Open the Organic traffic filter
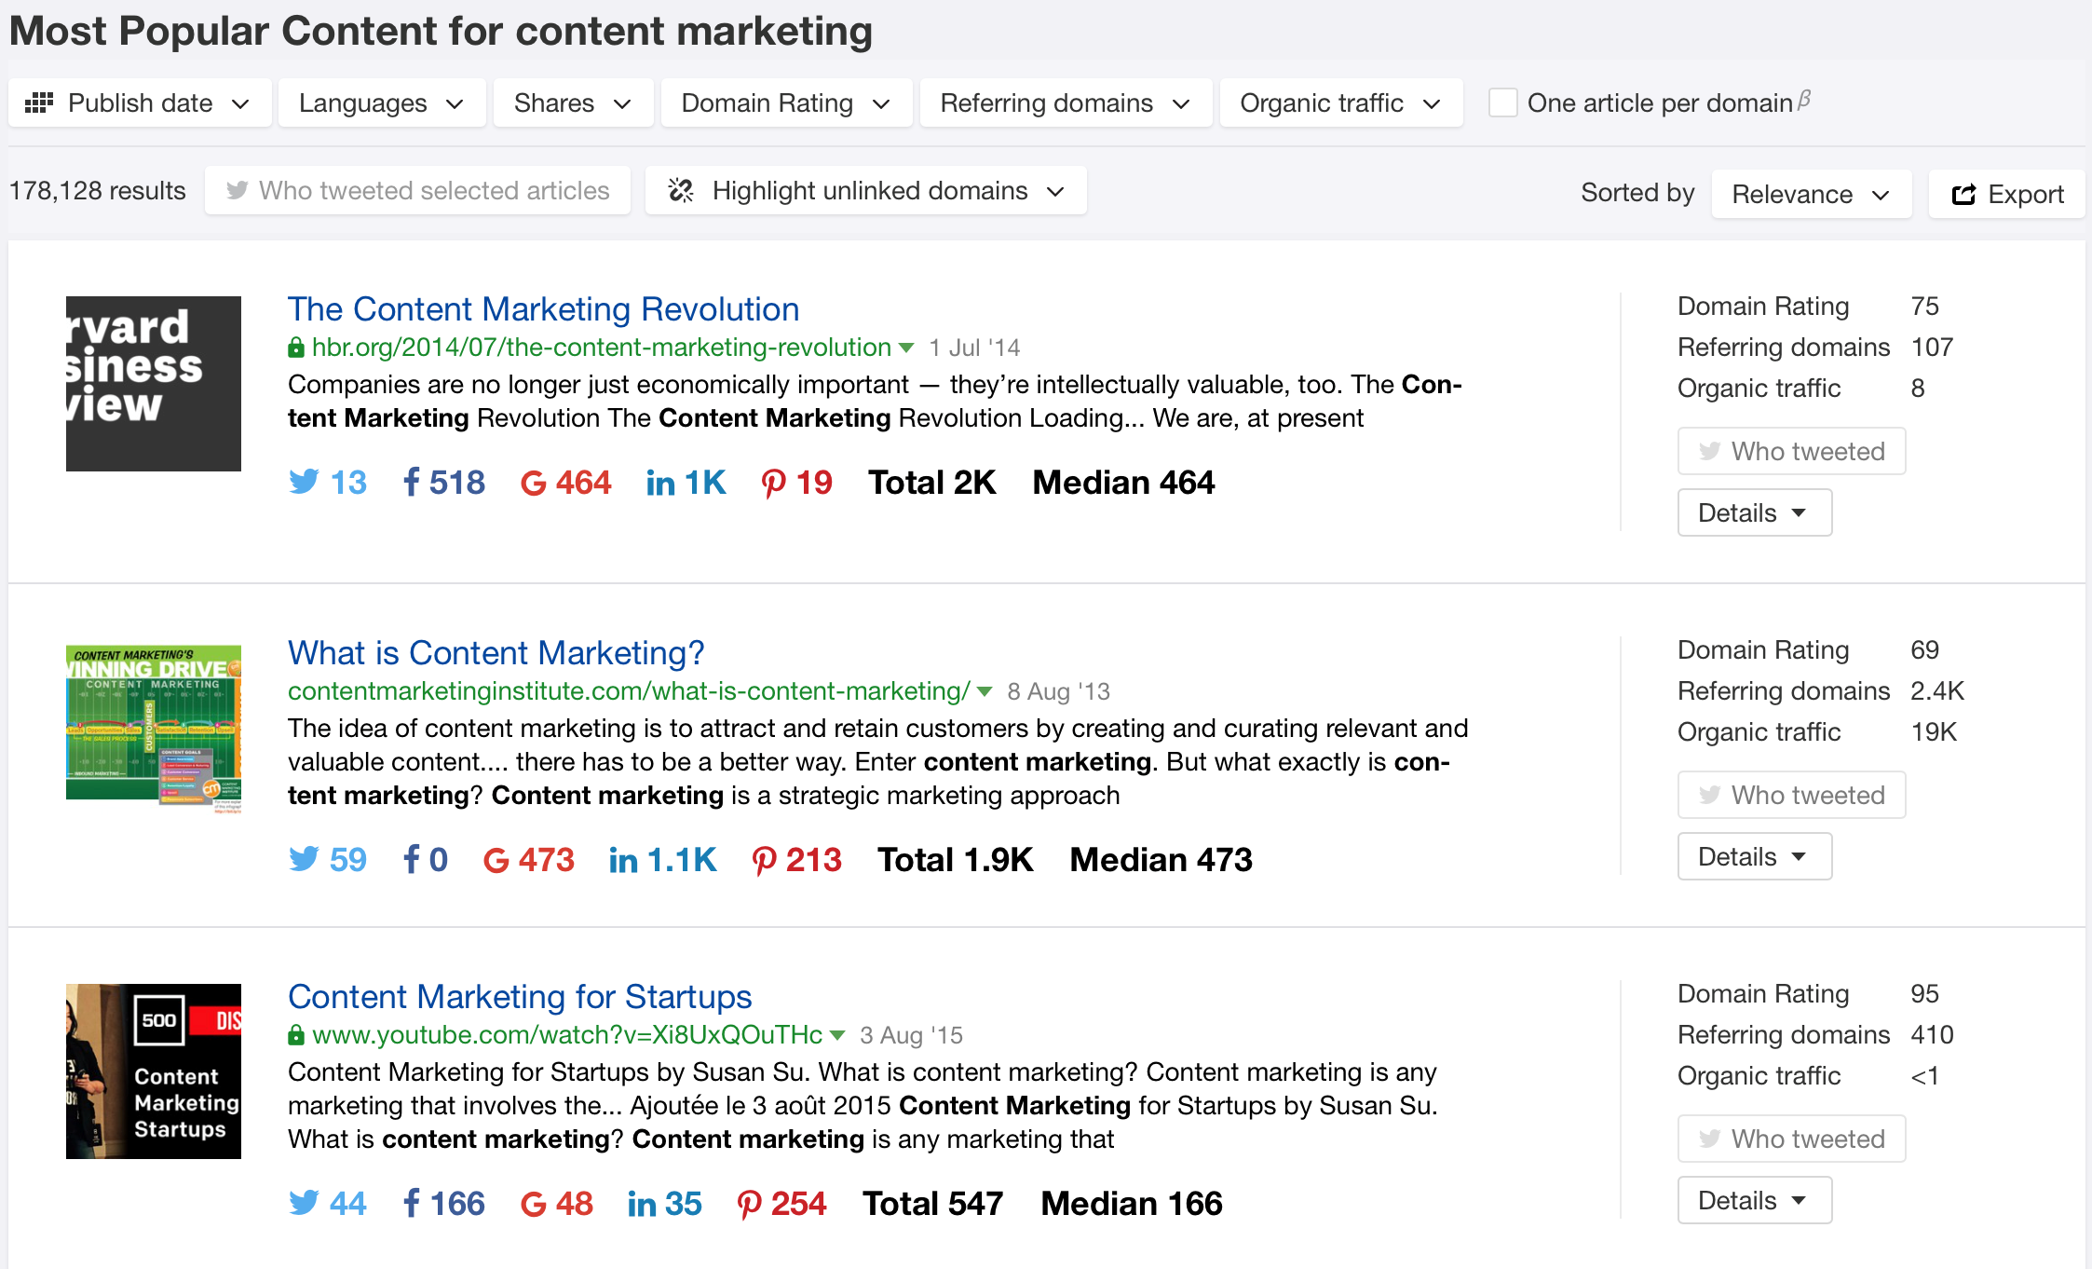This screenshot has height=1269, width=2092. point(1339,102)
